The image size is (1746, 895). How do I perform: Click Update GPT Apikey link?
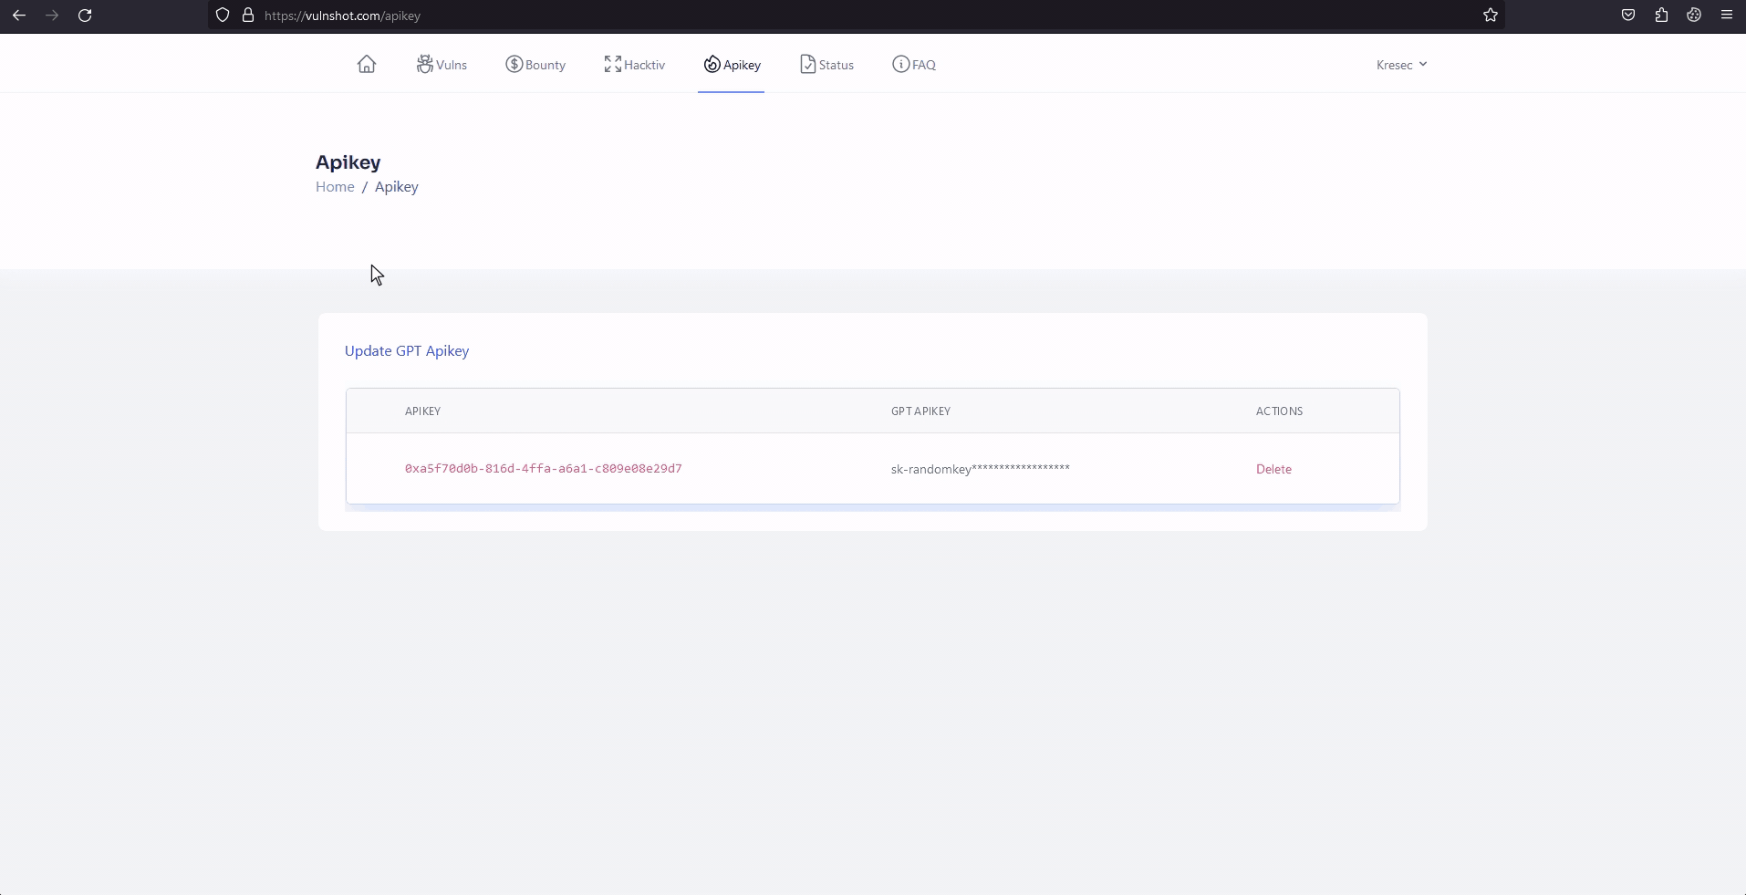point(407,351)
